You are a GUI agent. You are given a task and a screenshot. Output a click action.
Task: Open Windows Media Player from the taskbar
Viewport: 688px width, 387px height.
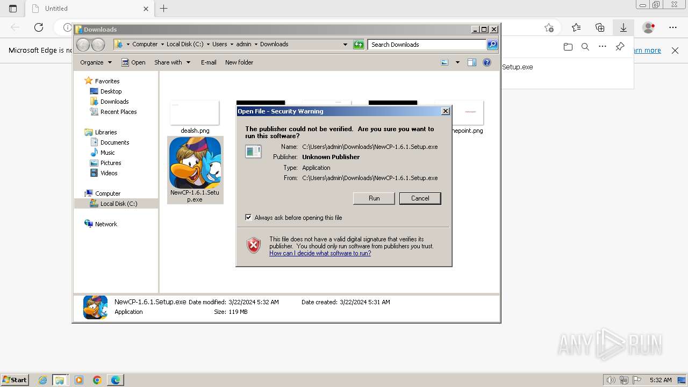click(x=79, y=380)
